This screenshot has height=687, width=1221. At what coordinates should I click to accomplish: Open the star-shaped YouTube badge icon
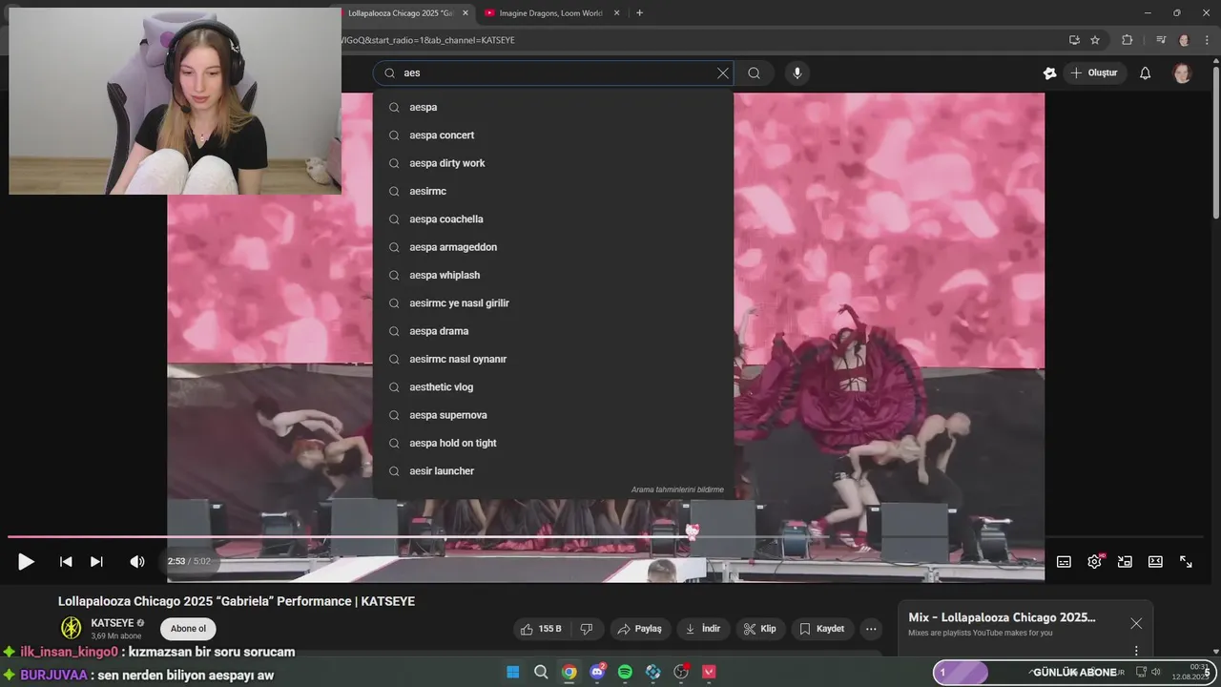pos(1050,73)
